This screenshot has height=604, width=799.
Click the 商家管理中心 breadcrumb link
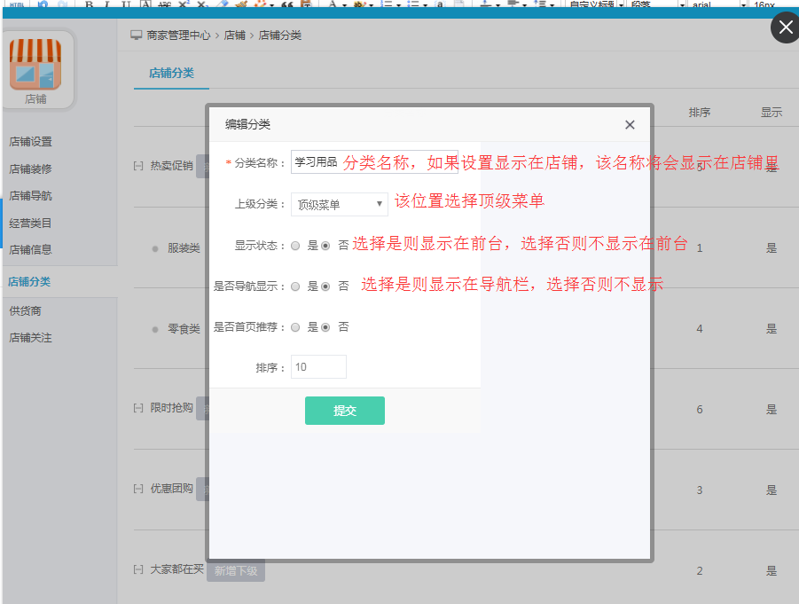click(178, 35)
